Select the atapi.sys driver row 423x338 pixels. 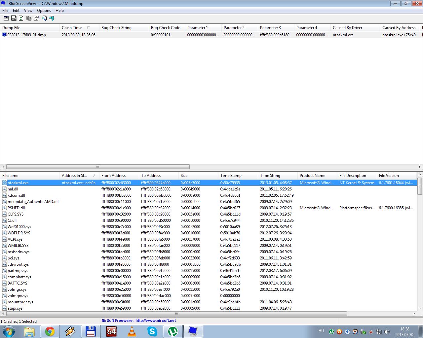pyautogui.click(x=209, y=308)
